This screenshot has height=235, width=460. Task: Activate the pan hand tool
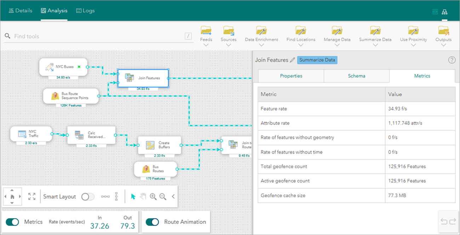click(143, 196)
